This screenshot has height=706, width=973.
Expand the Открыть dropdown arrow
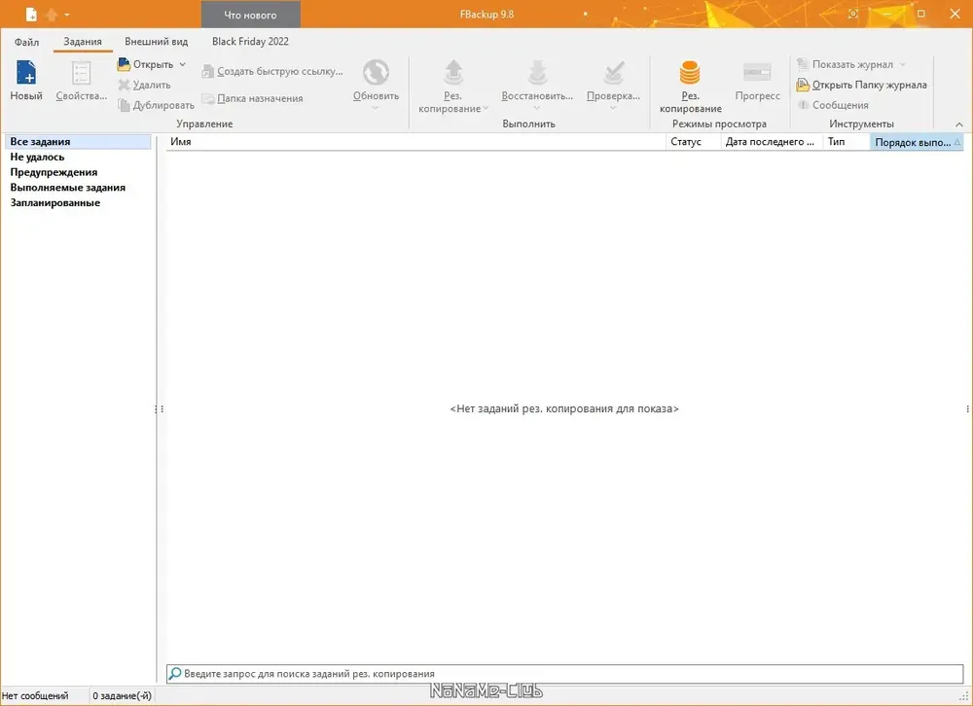coord(183,64)
